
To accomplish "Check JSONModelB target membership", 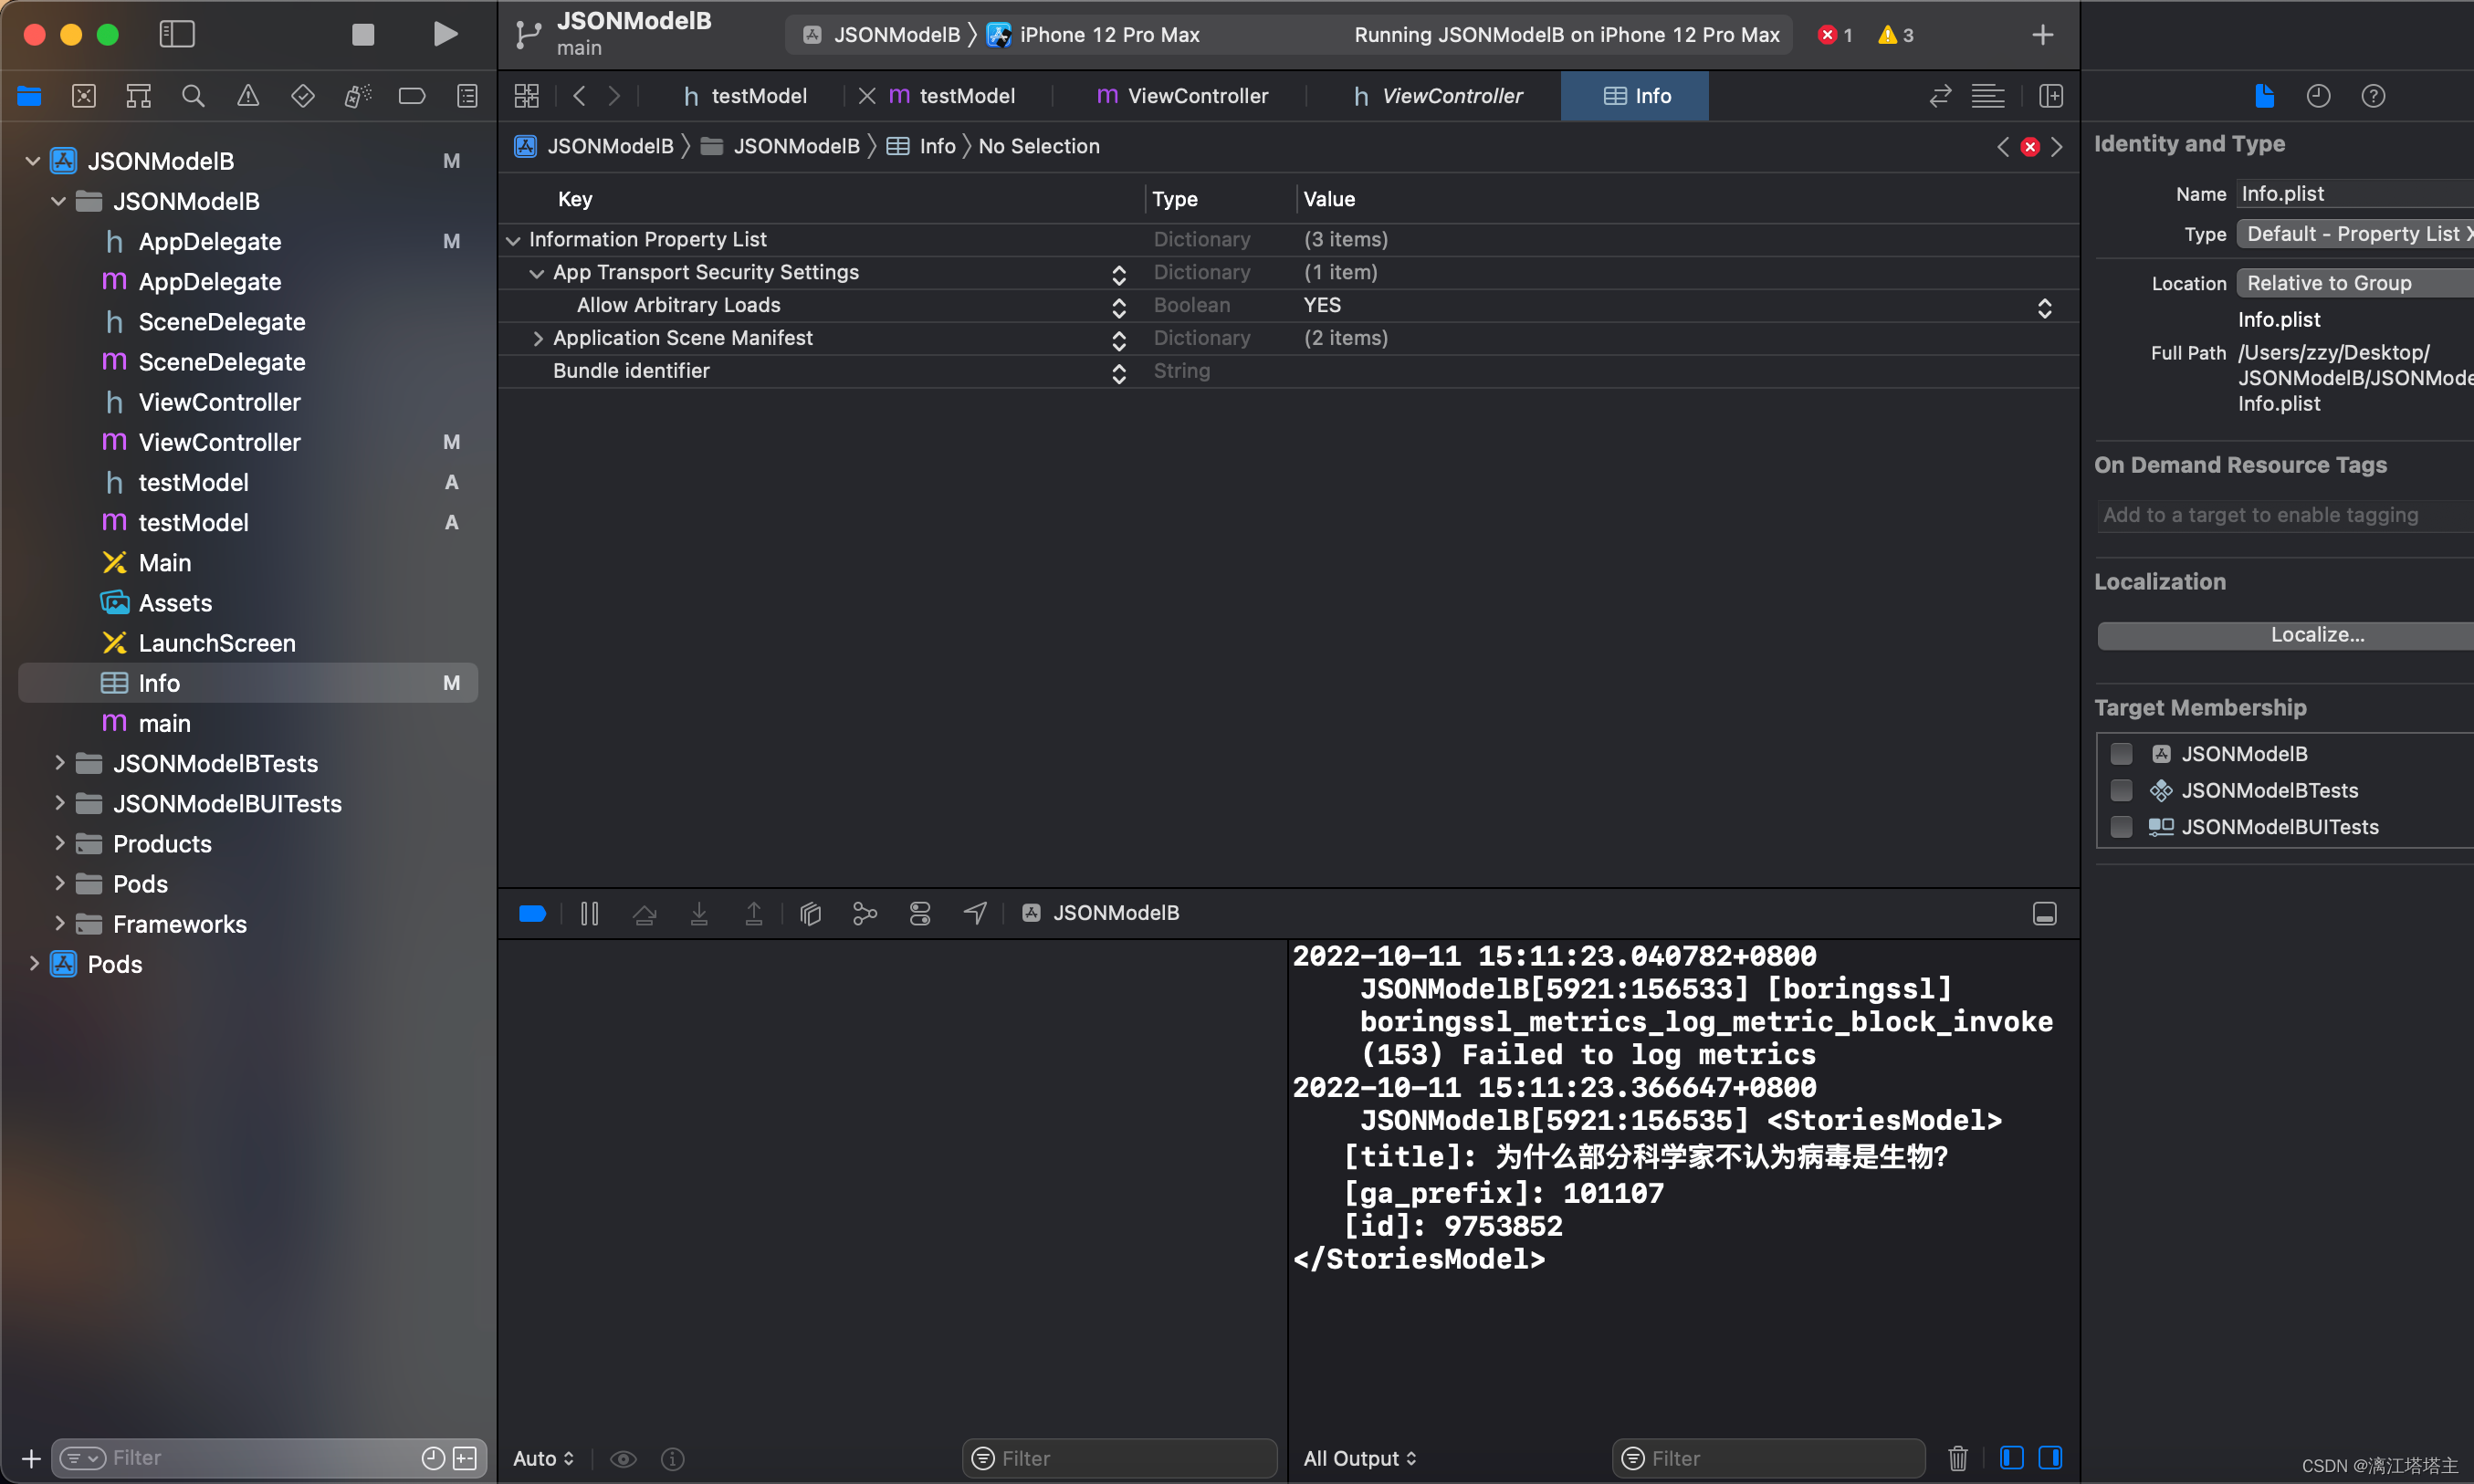I will (x=2120, y=753).
